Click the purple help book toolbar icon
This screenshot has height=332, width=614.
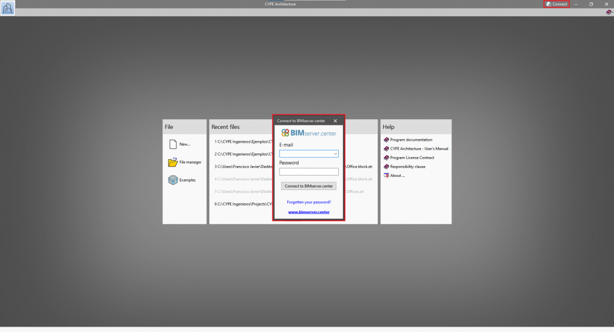tap(609, 12)
